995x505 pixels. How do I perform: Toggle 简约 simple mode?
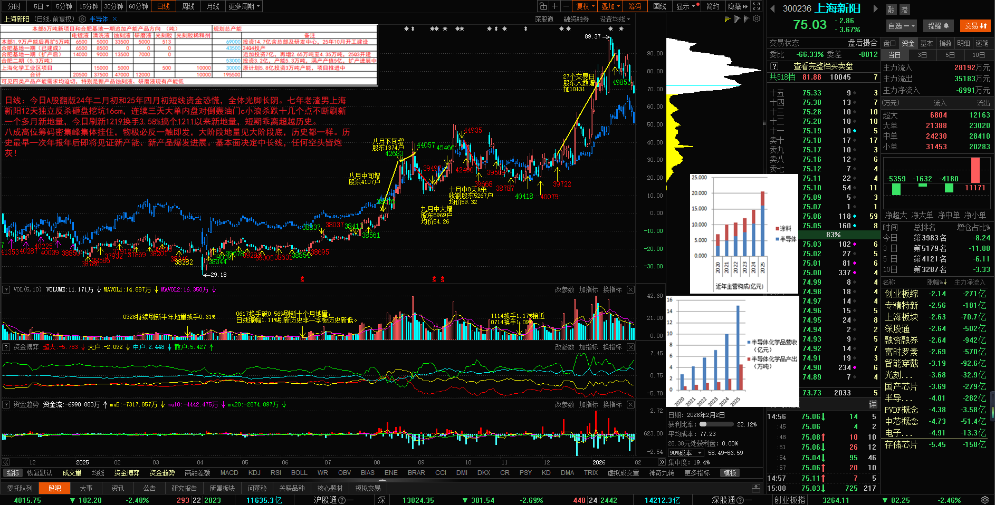pyautogui.click(x=713, y=6)
